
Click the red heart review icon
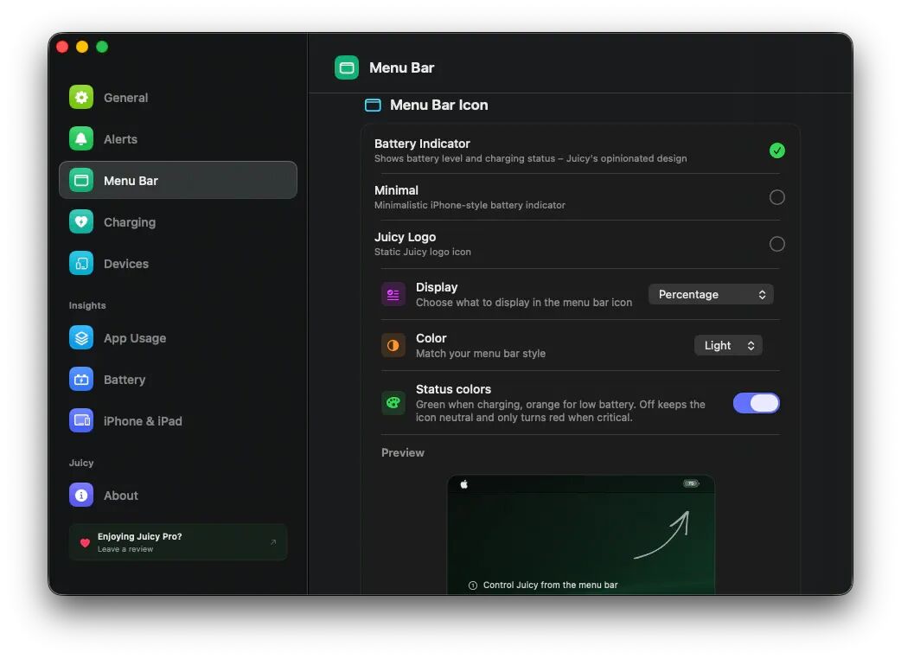click(x=85, y=542)
